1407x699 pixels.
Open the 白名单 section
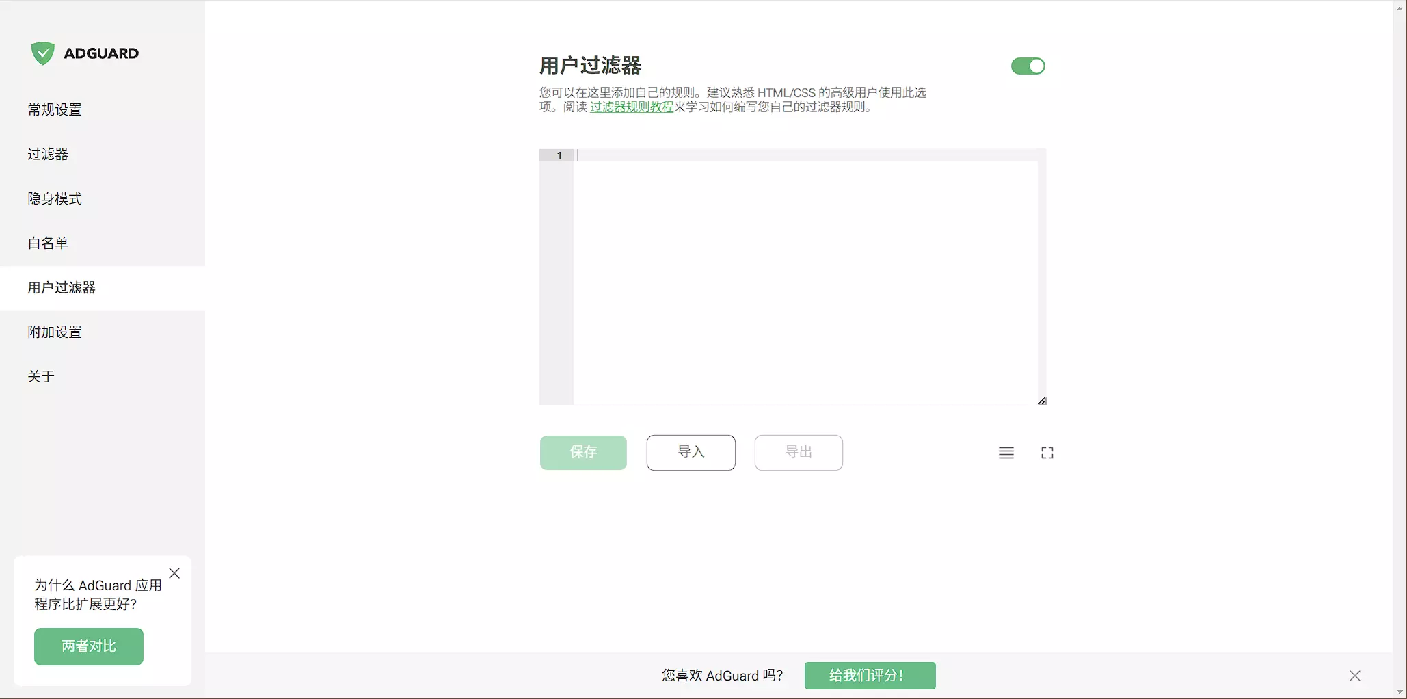tap(48, 243)
